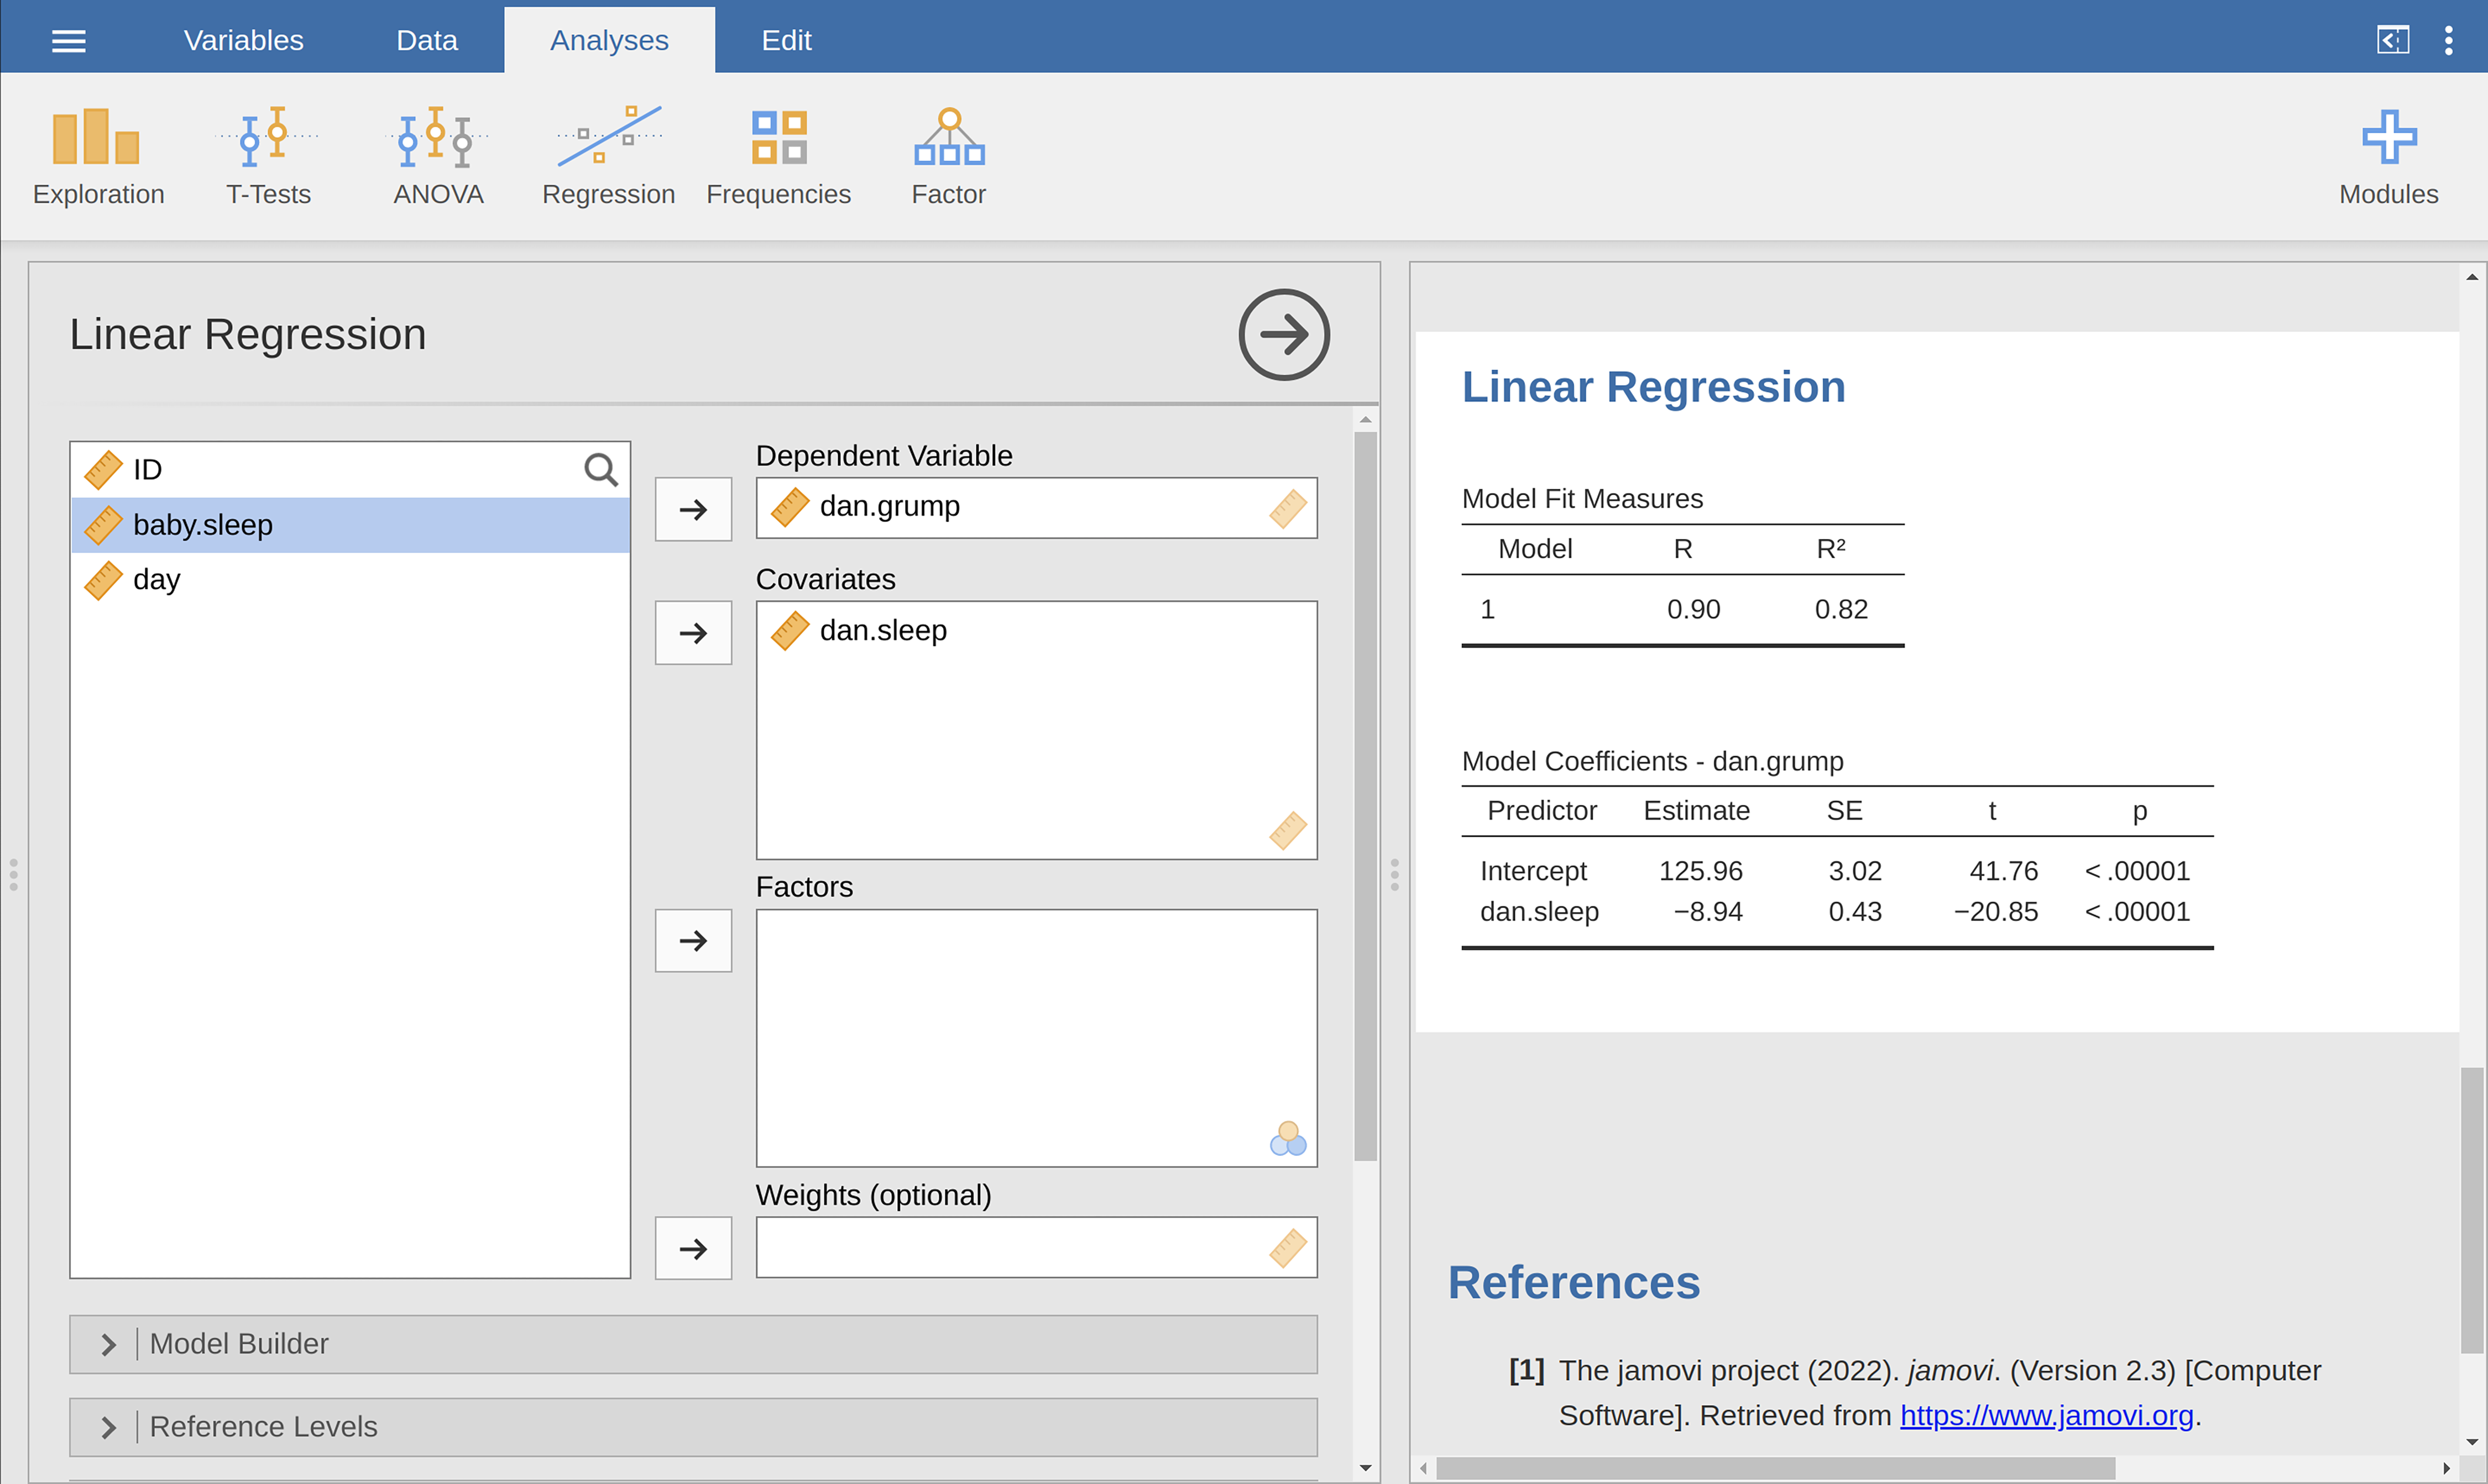
Task: Click the panel divider handle between options and results
Action: click(1394, 874)
